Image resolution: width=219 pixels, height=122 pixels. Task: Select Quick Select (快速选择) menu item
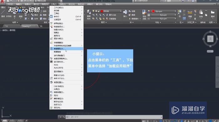tap(67, 26)
